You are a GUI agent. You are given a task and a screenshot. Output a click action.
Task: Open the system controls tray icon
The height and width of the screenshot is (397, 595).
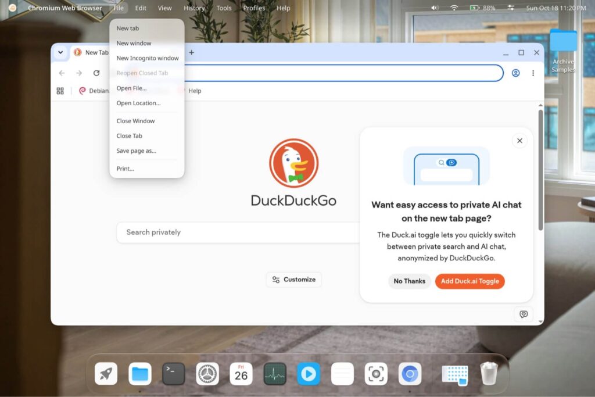(511, 8)
